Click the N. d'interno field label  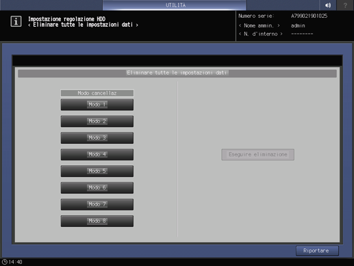coord(261,34)
